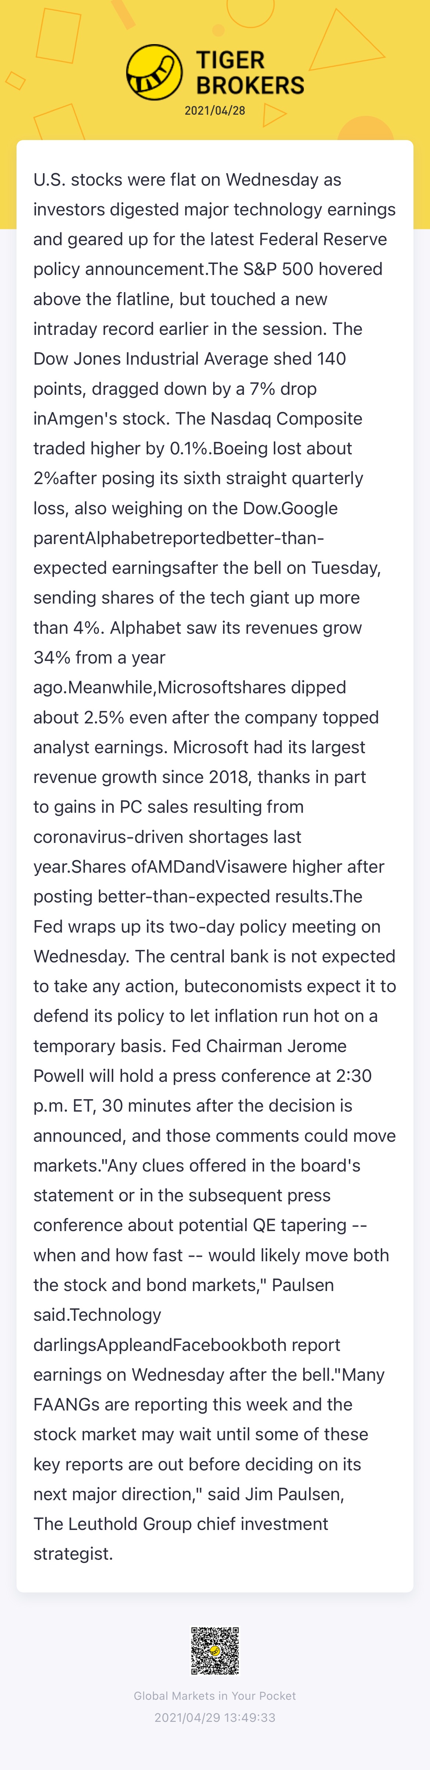Viewport: 430px width, 1770px height.
Task: Click the Tiger Brokers tiger logo
Action: tap(155, 72)
